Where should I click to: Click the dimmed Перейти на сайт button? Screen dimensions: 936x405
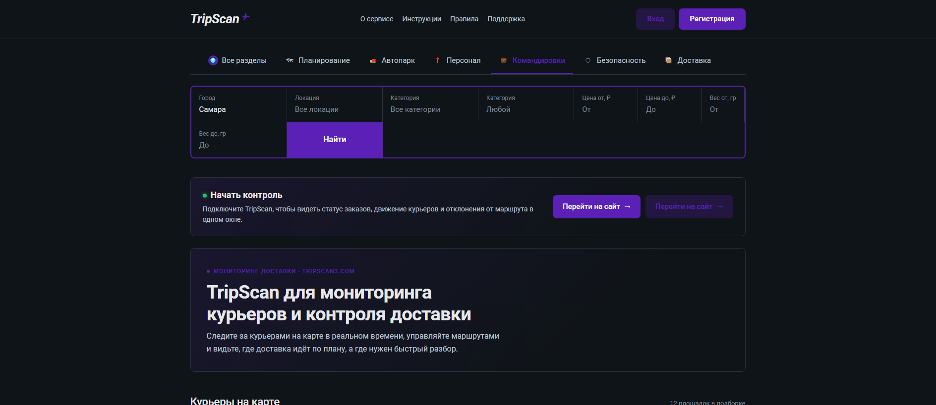point(689,206)
